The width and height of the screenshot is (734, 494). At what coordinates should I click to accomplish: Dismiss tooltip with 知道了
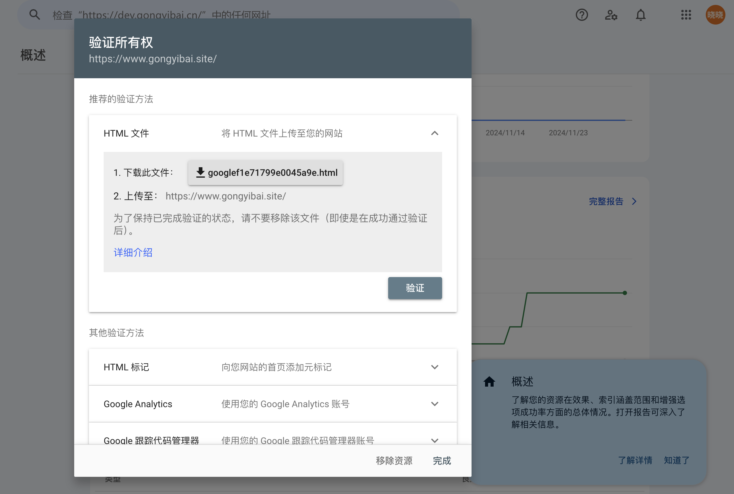676,460
